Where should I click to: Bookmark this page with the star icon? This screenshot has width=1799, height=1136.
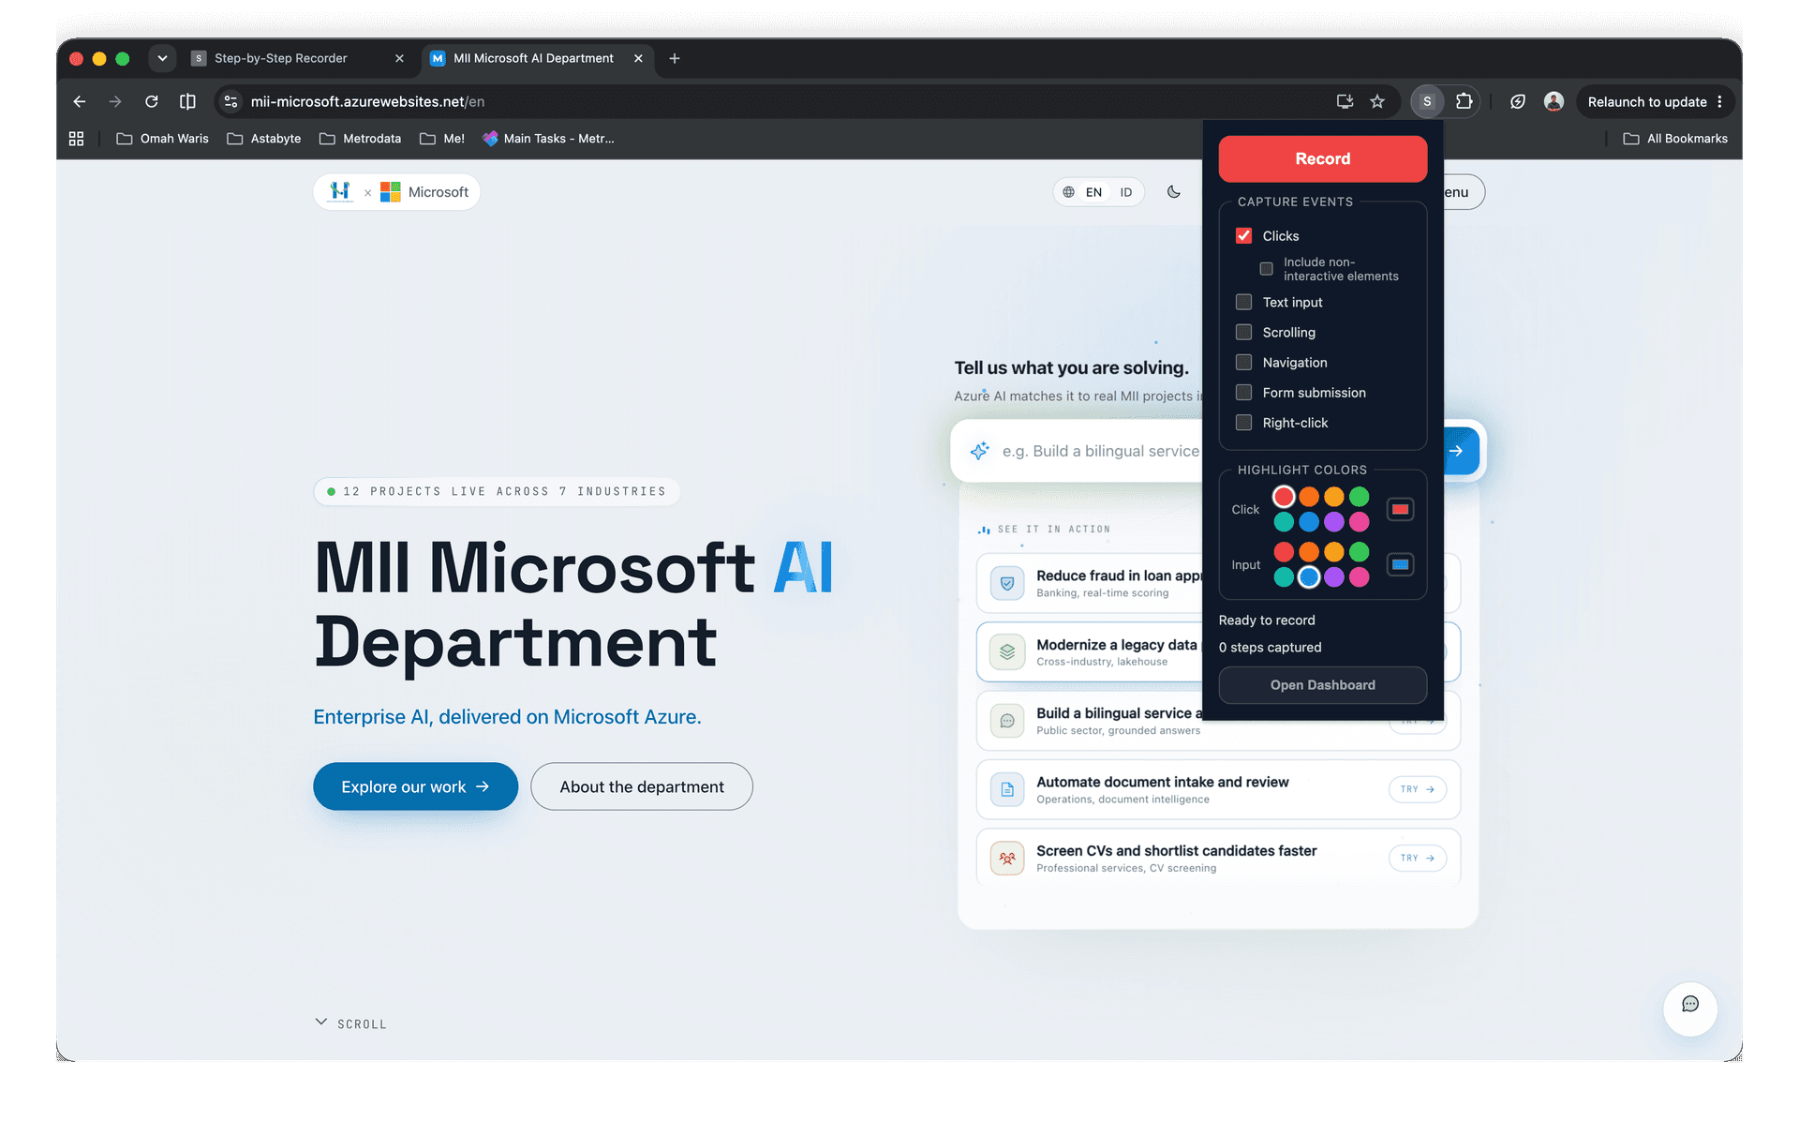[1377, 101]
